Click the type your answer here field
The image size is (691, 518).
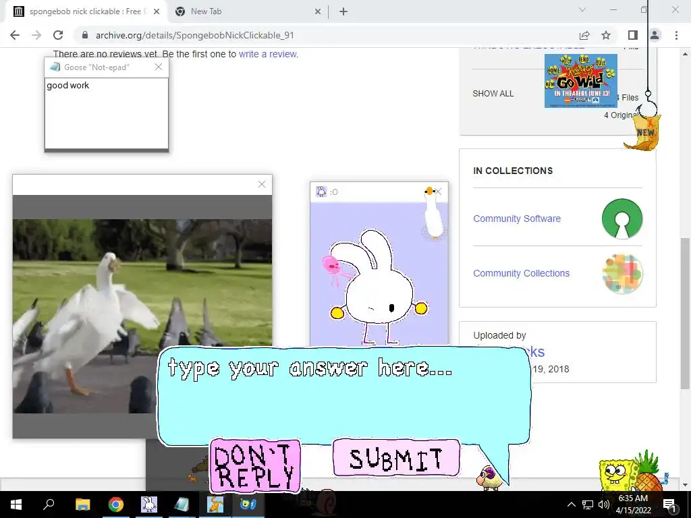click(343, 394)
